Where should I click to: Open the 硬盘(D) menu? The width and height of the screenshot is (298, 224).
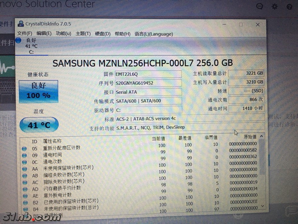click(x=103, y=34)
